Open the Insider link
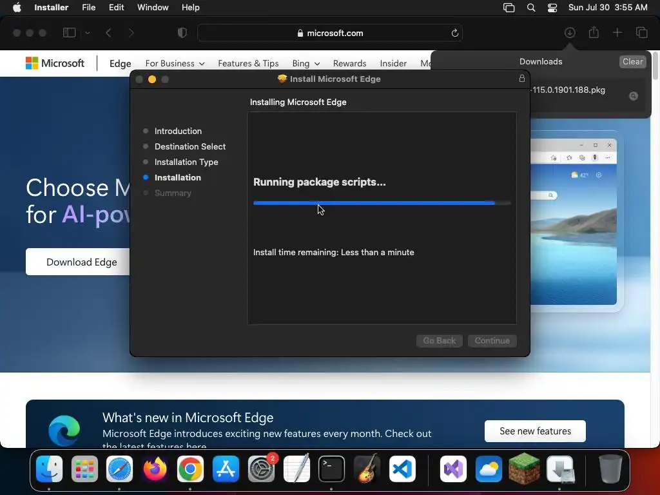The height and width of the screenshot is (495, 660). point(393,64)
